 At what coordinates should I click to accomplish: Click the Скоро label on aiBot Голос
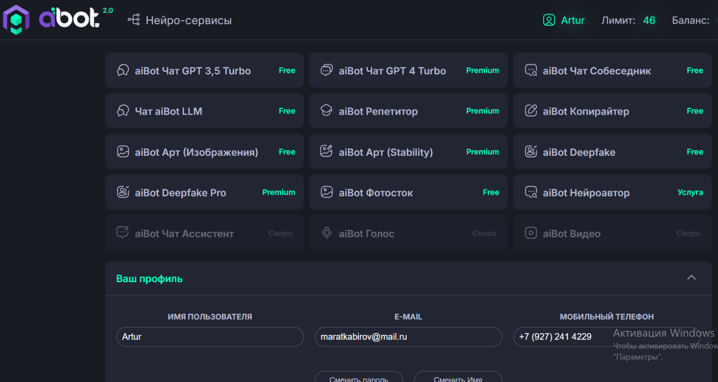[484, 233]
